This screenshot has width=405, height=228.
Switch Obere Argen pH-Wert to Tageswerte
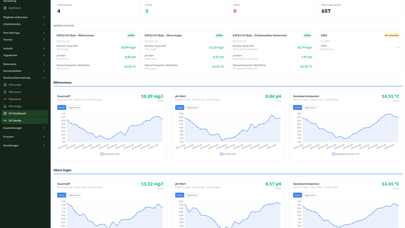click(192, 195)
